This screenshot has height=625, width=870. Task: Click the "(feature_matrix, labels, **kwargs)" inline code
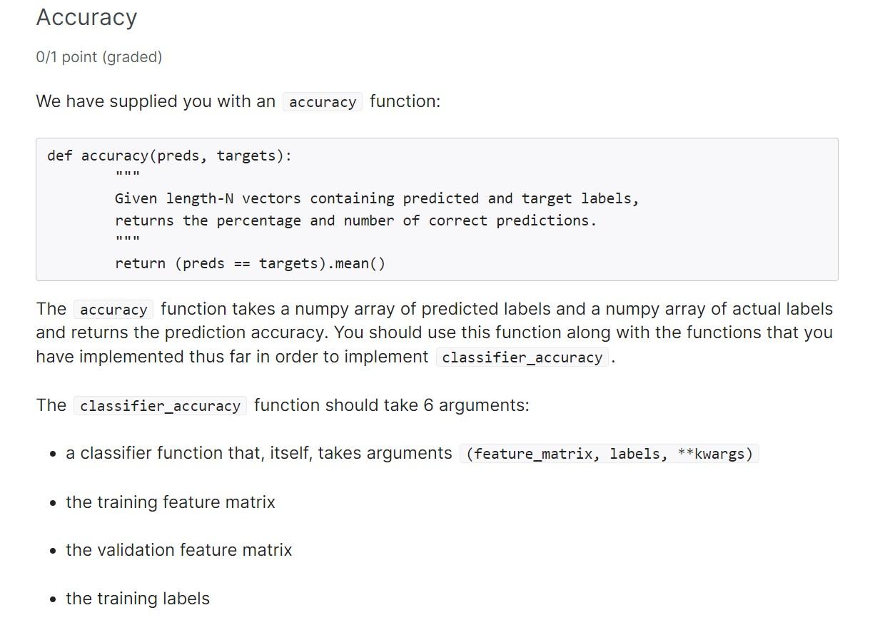click(609, 454)
